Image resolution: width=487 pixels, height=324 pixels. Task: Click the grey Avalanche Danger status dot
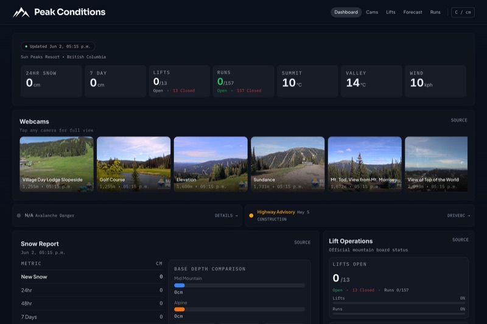pyautogui.click(x=19, y=215)
